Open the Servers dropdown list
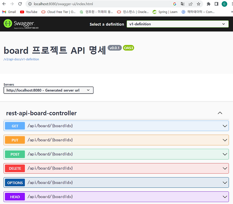This screenshot has width=233, height=204. [48, 90]
